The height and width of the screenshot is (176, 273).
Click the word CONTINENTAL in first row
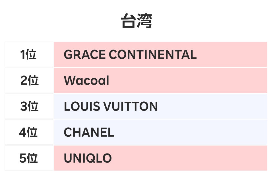[x=153, y=55]
